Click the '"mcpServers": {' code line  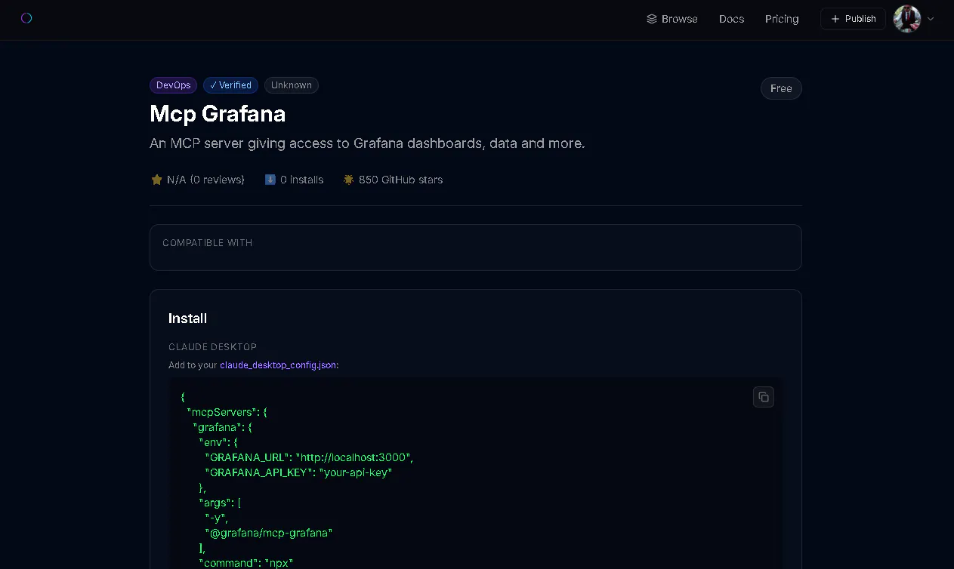[227, 412]
